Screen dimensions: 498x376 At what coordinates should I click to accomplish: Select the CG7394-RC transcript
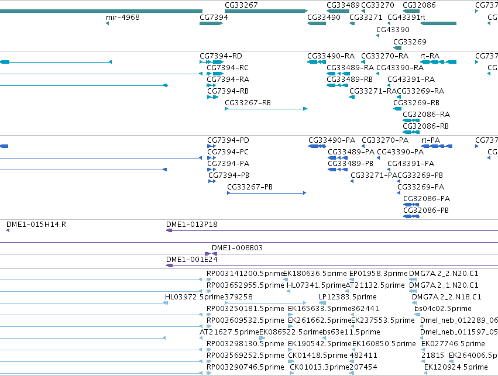215,74
